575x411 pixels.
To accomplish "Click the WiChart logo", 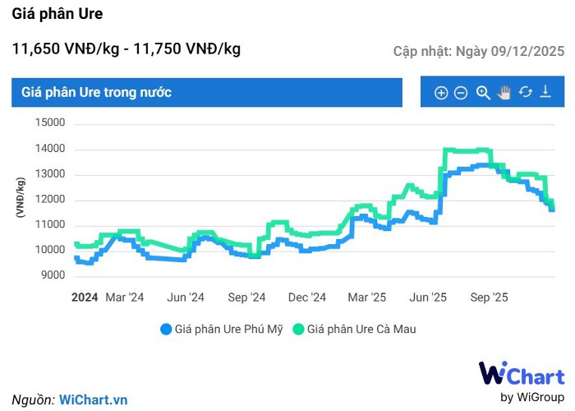I will pyautogui.click(x=522, y=375).
